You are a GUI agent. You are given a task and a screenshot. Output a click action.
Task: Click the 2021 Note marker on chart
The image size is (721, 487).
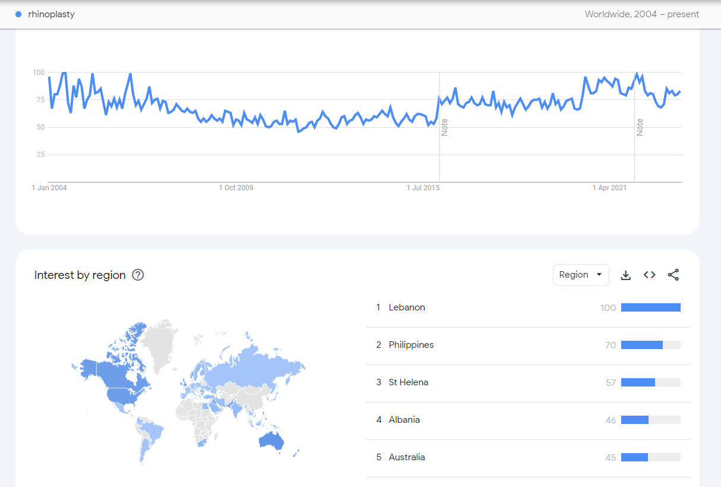click(x=640, y=127)
